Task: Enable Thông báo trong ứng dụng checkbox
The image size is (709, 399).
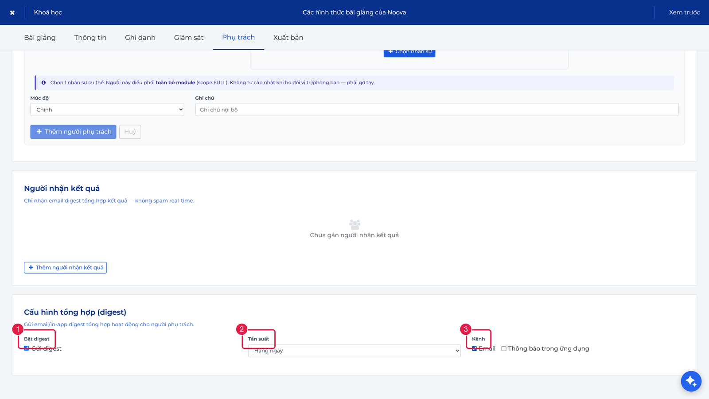Action: (x=504, y=348)
